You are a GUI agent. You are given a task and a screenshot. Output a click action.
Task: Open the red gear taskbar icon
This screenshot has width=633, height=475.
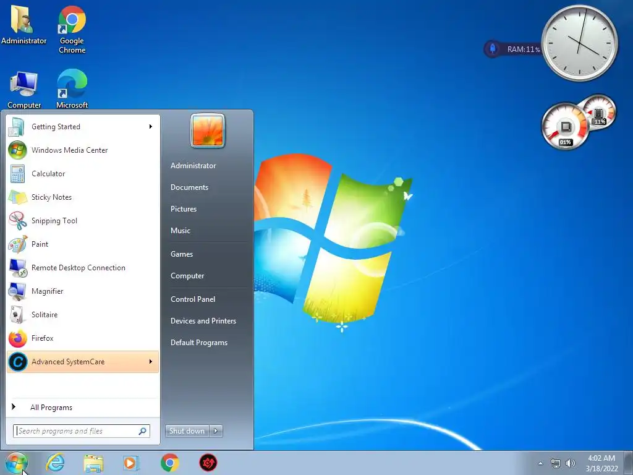point(208,463)
